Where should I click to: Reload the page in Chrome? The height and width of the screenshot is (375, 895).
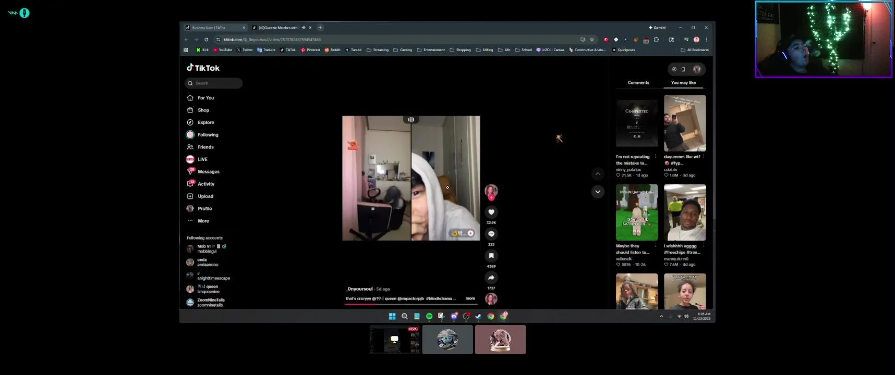click(207, 40)
